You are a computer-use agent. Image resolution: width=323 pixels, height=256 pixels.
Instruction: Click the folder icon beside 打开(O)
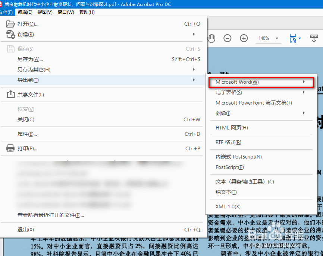(10, 24)
